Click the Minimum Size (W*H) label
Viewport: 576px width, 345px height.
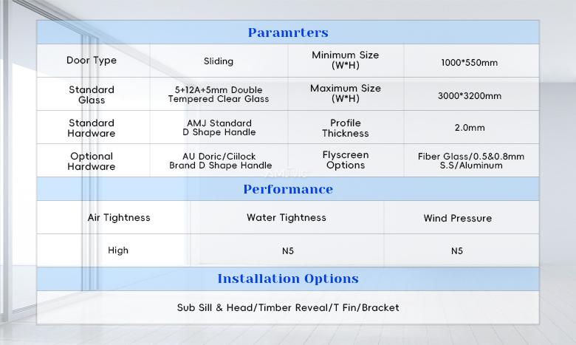click(346, 61)
